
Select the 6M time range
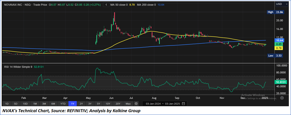[x=53, y=103]
